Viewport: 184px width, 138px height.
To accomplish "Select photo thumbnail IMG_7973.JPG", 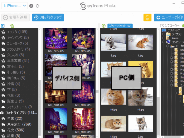I will click(83, 39).
